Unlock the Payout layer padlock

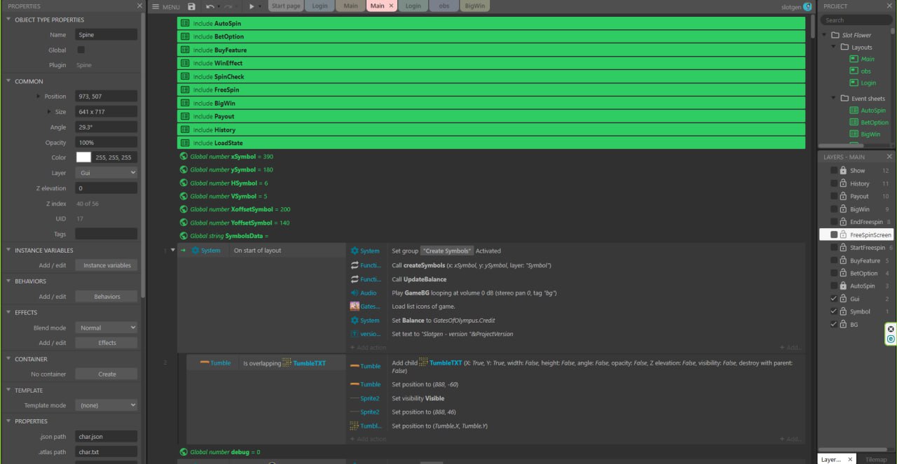click(x=843, y=196)
